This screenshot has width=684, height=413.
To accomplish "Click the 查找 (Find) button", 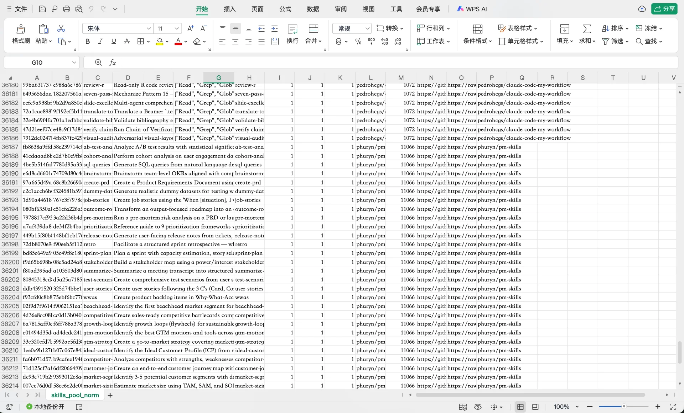I will 649,41.
